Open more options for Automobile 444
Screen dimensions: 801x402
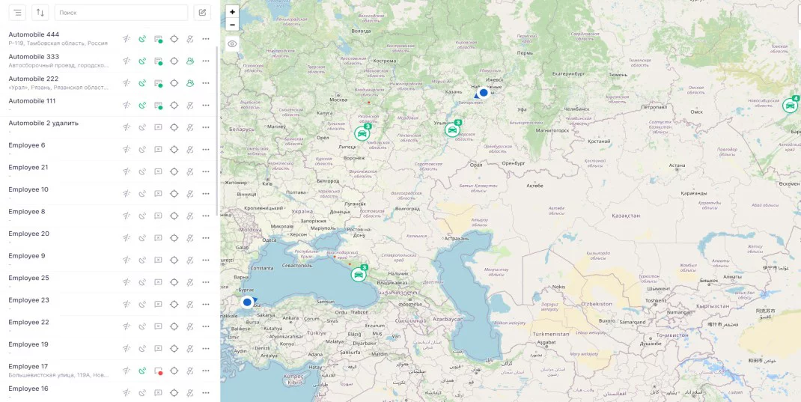(x=206, y=39)
